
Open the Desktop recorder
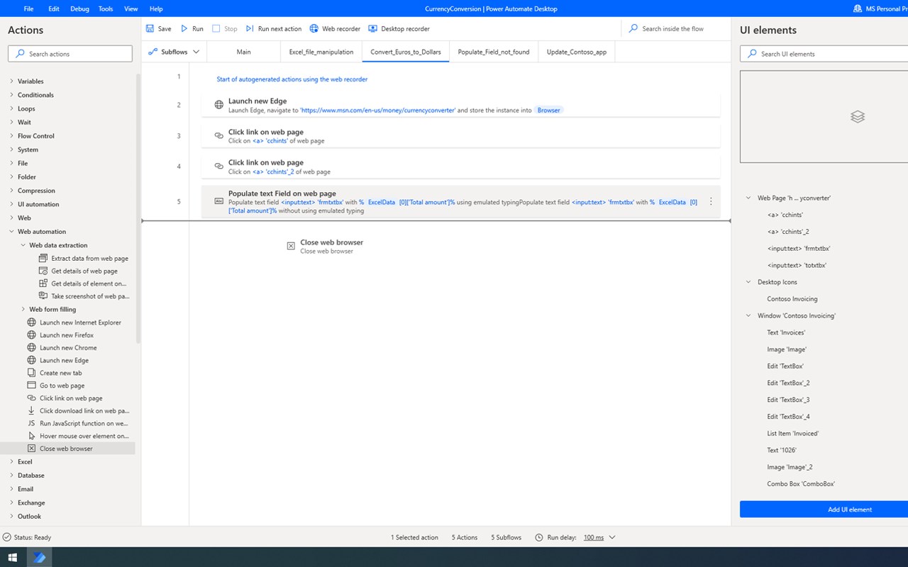coord(399,28)
